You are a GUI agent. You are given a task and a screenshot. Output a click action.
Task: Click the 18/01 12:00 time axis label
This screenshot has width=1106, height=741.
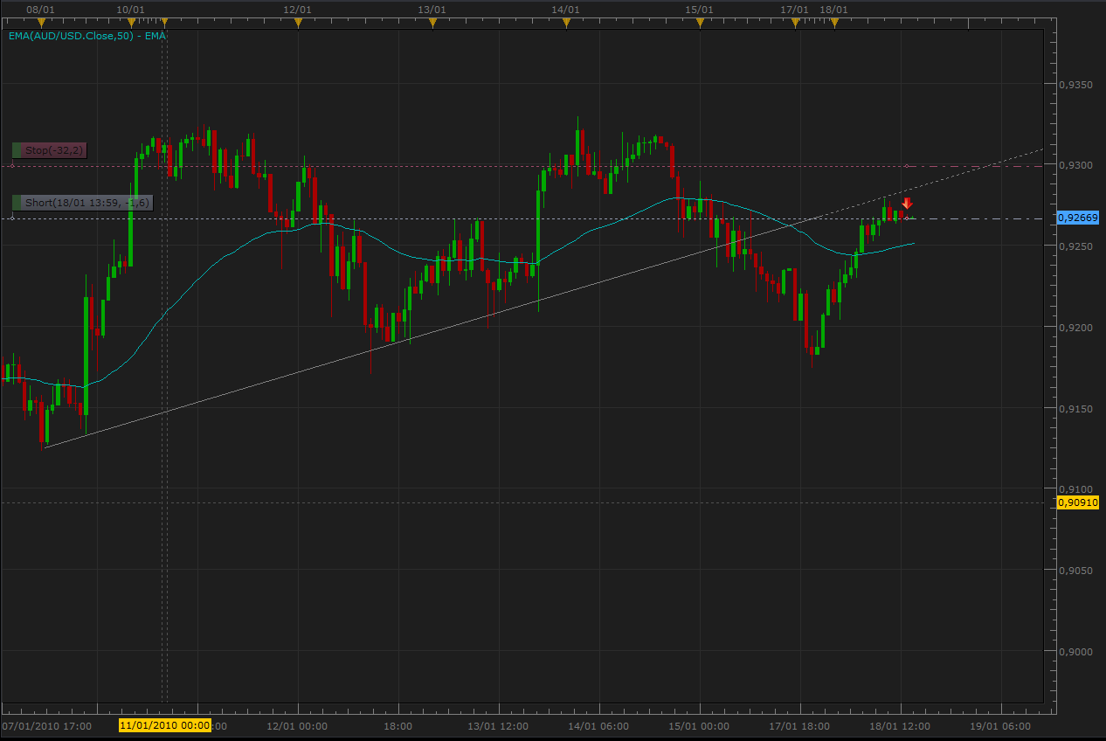tap(901, 725)
